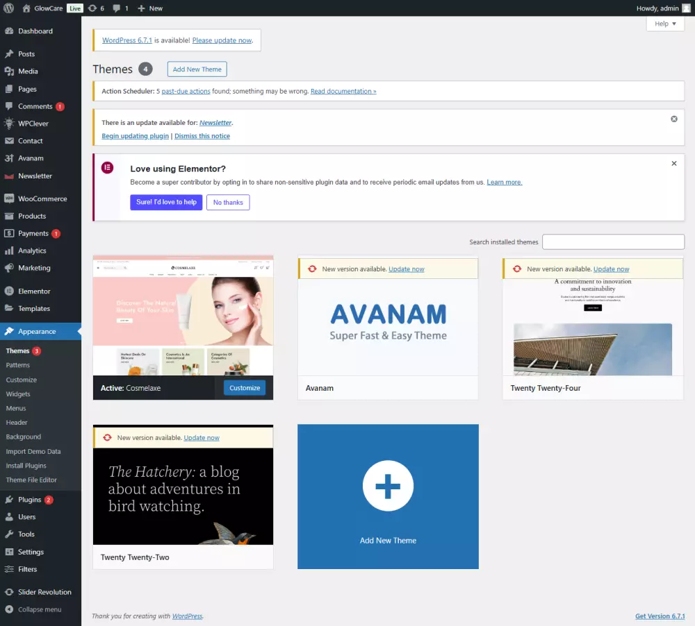
Task: Open the Twenty Twenty-Two theme thumbnail
Action: (183, 497)
